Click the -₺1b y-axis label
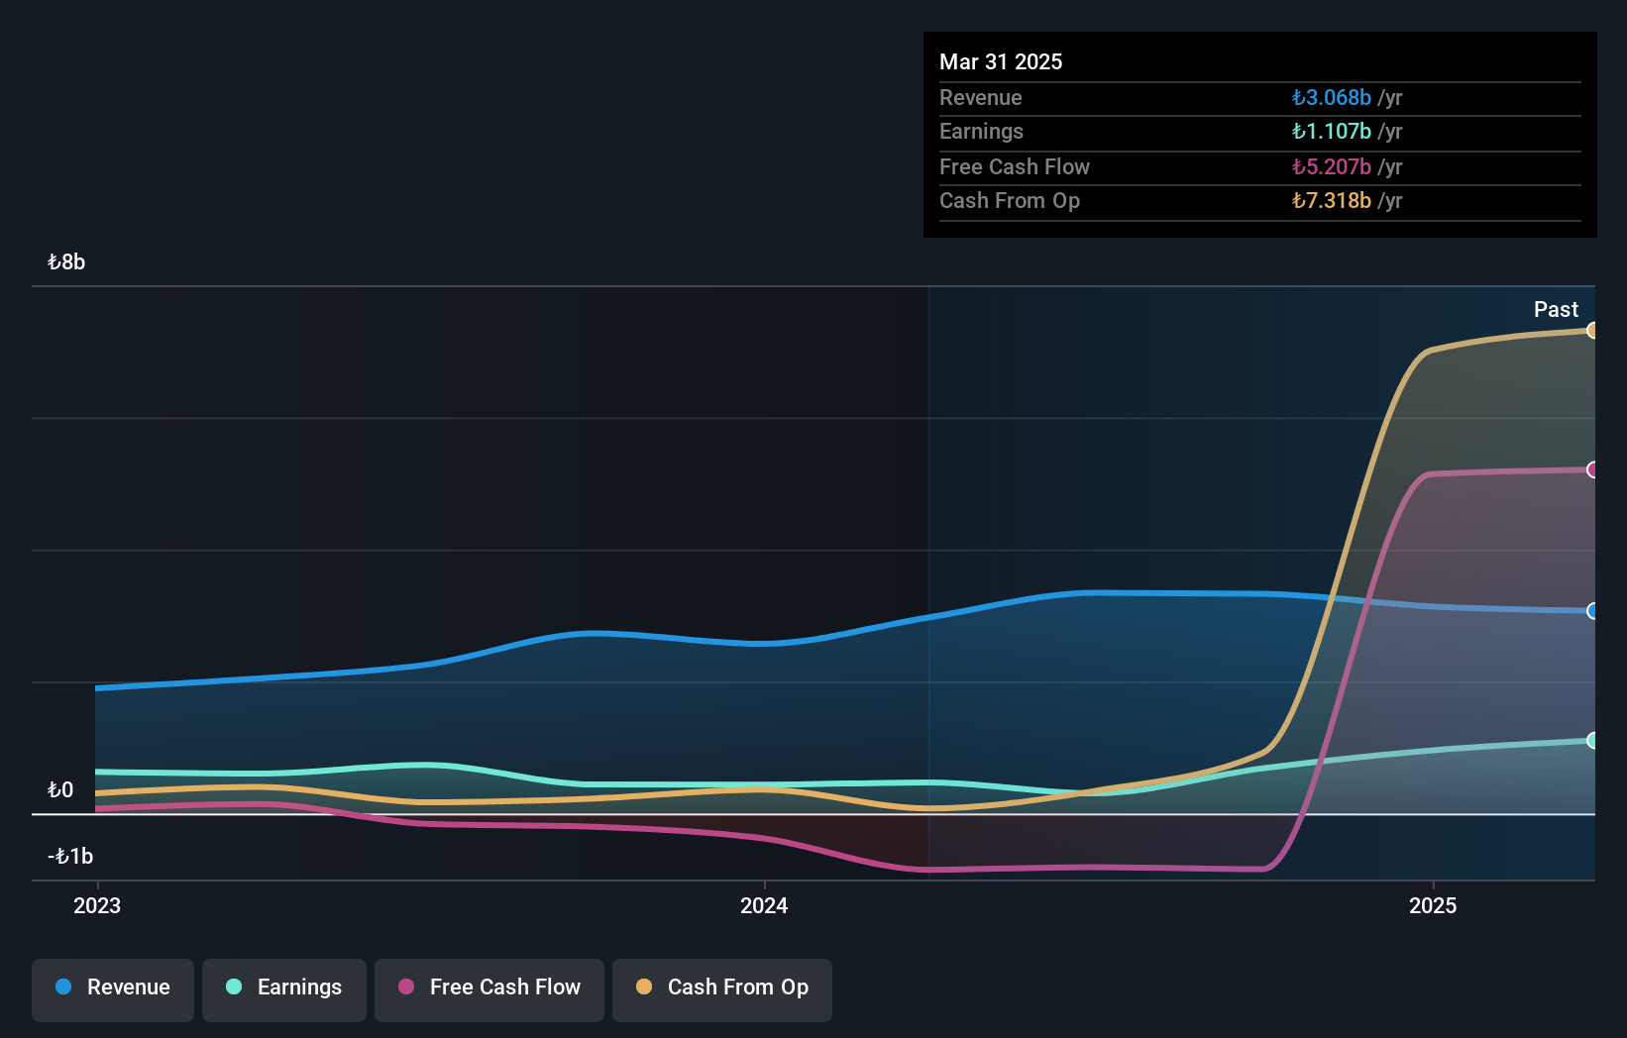The width and height of the screenshot is (1627, 1038). [70, 857]
